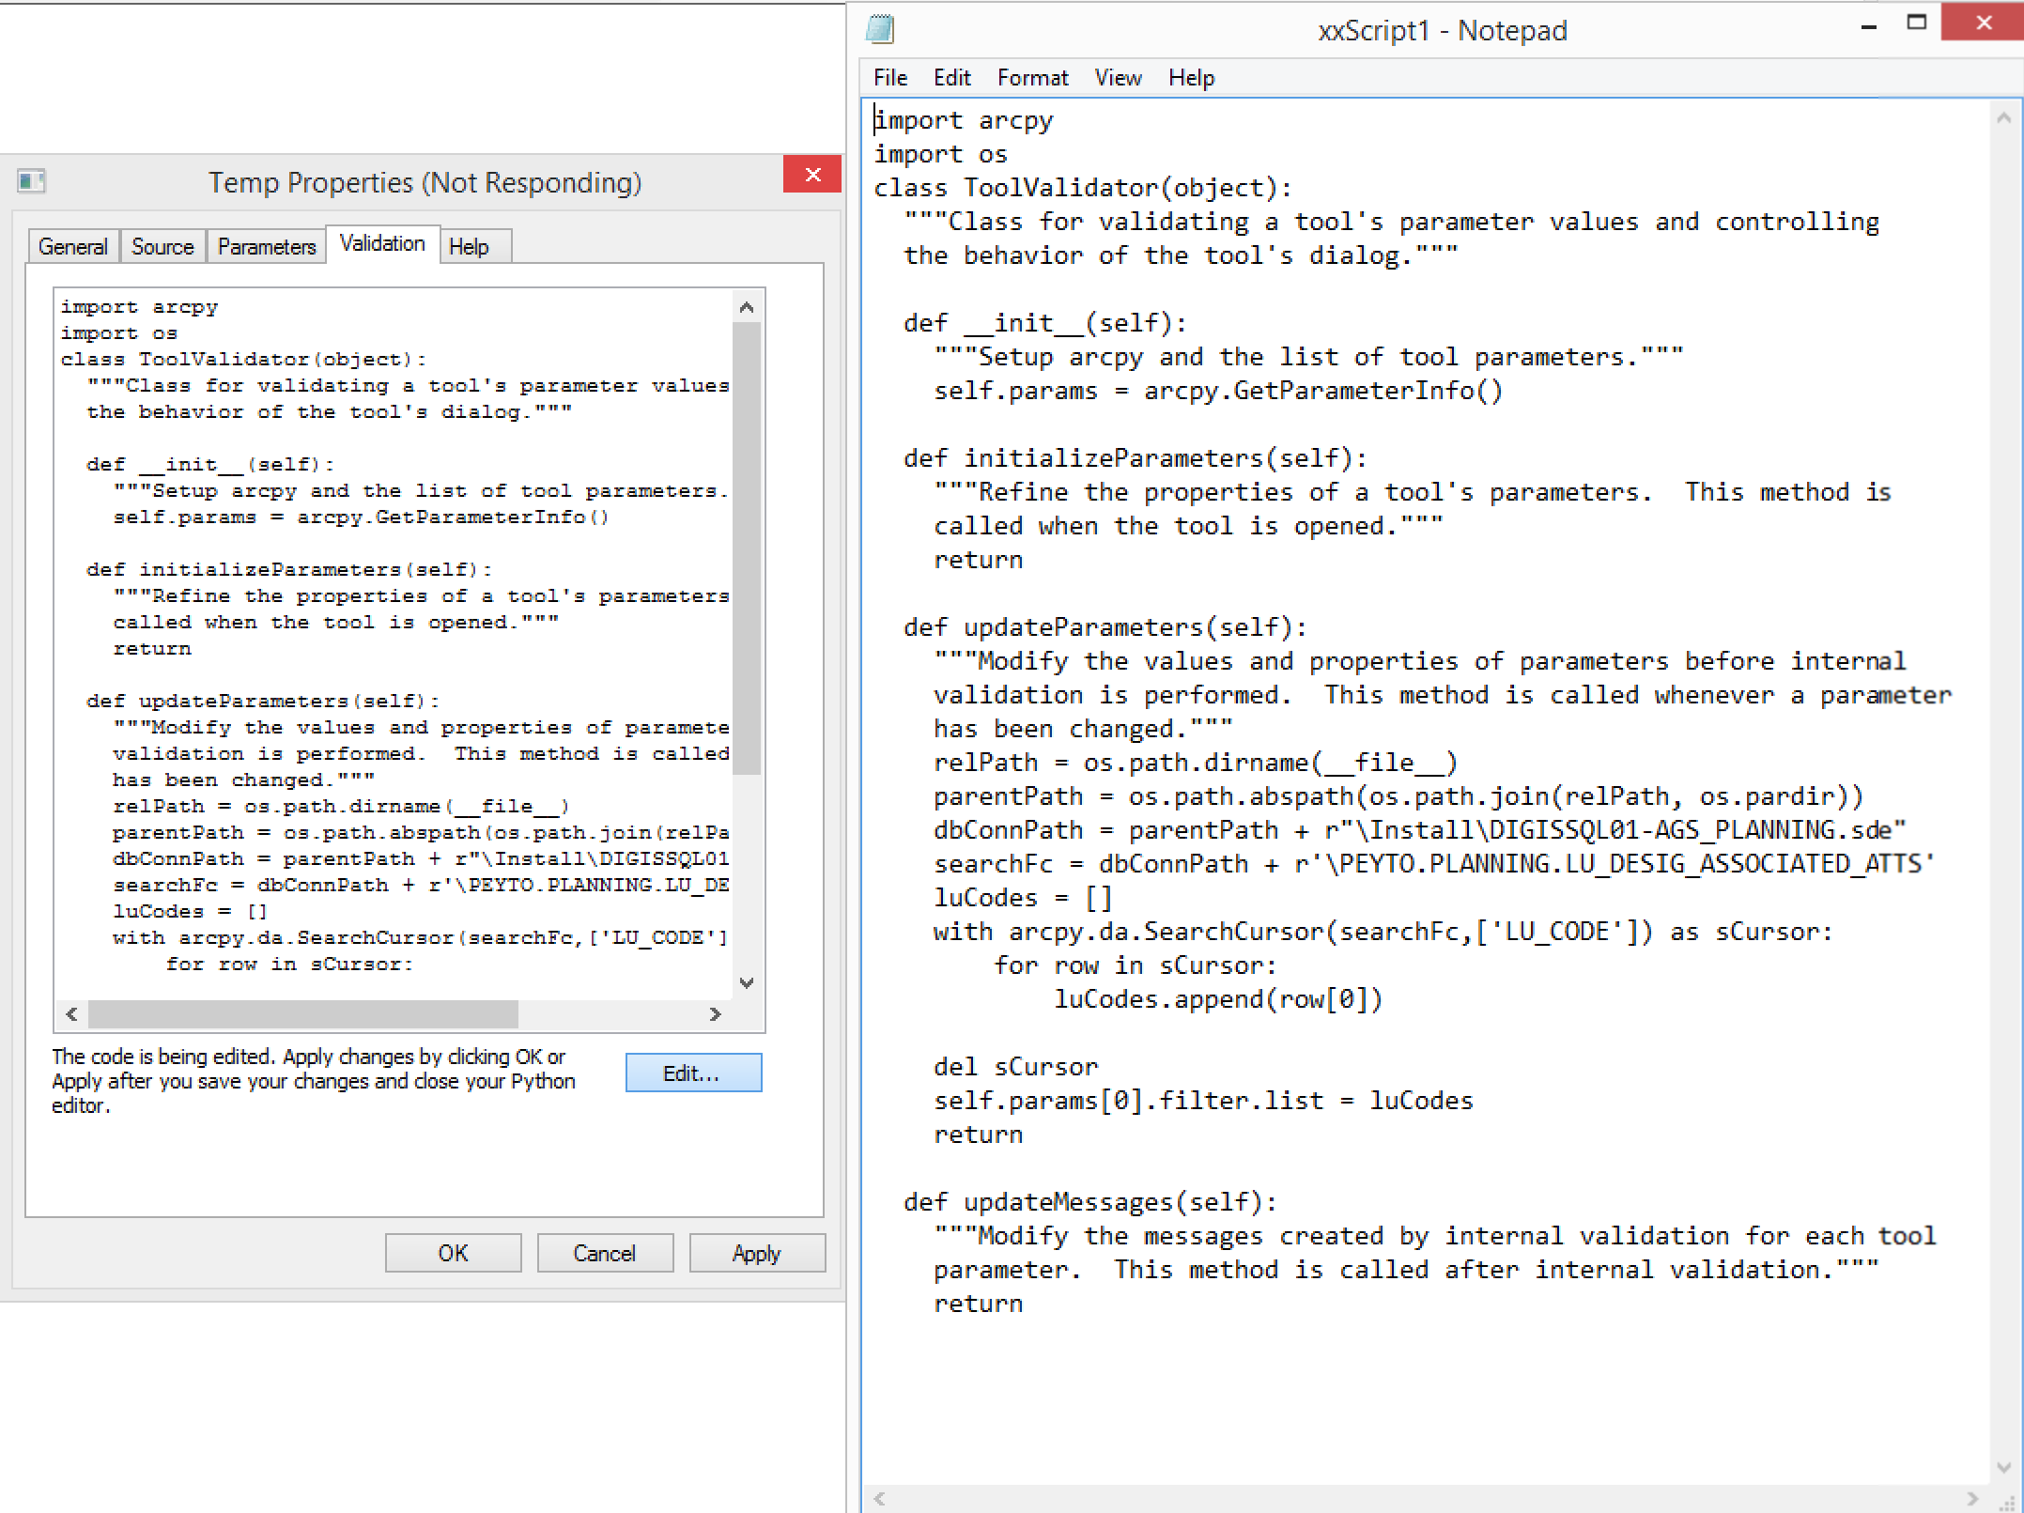Click Notepad vertical scrollbar up arrow
Screen dimensions: 2024x1513
tap(2003, 118)
